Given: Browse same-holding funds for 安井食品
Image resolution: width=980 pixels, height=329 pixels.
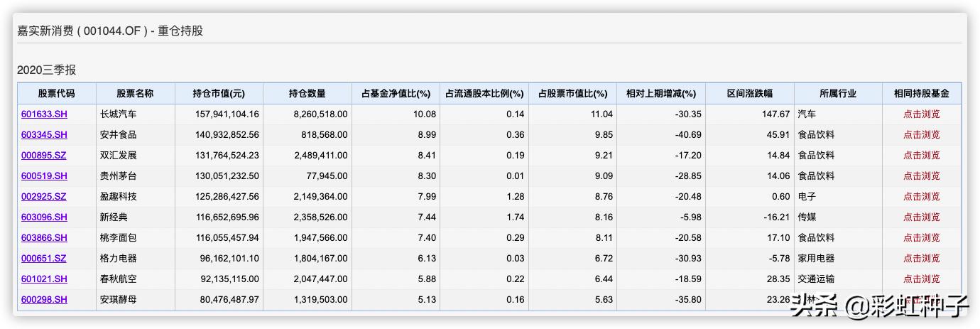Looking at the screenshot, I should (921, 134).
